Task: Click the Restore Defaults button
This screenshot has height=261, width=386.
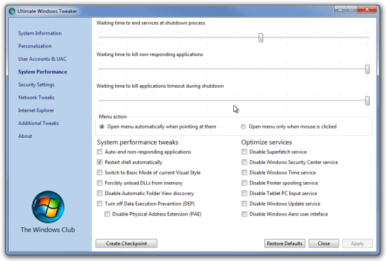Action: pyautogui.click(x=285, y=243)
